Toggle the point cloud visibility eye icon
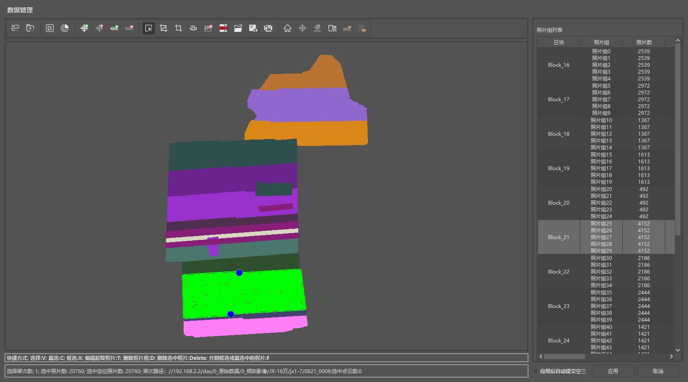Image resolution: width=688 pixels, height=382 pixels. [362, 28]
